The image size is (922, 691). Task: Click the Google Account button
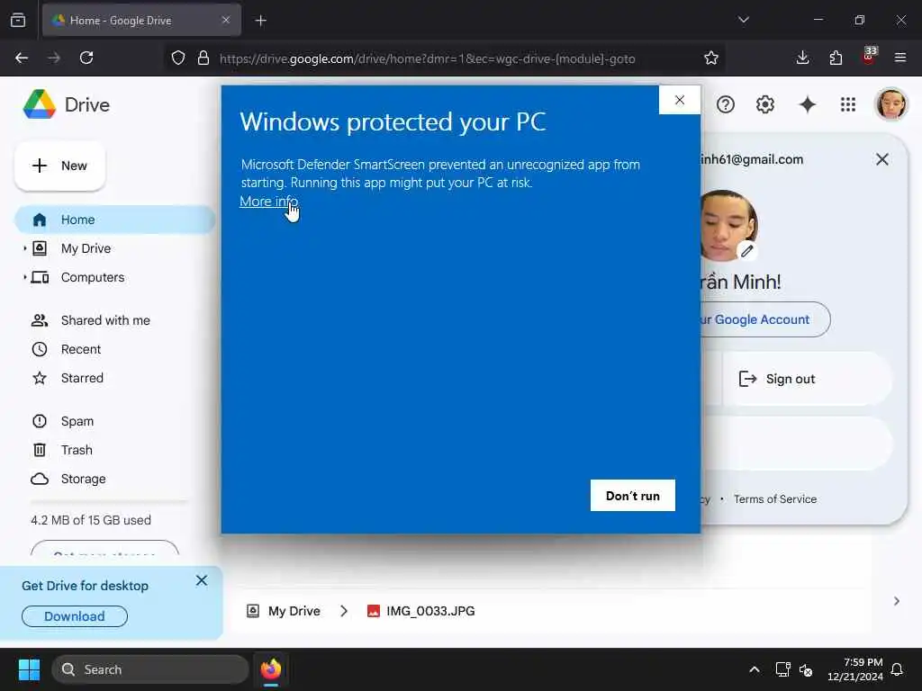click(764, 319)
